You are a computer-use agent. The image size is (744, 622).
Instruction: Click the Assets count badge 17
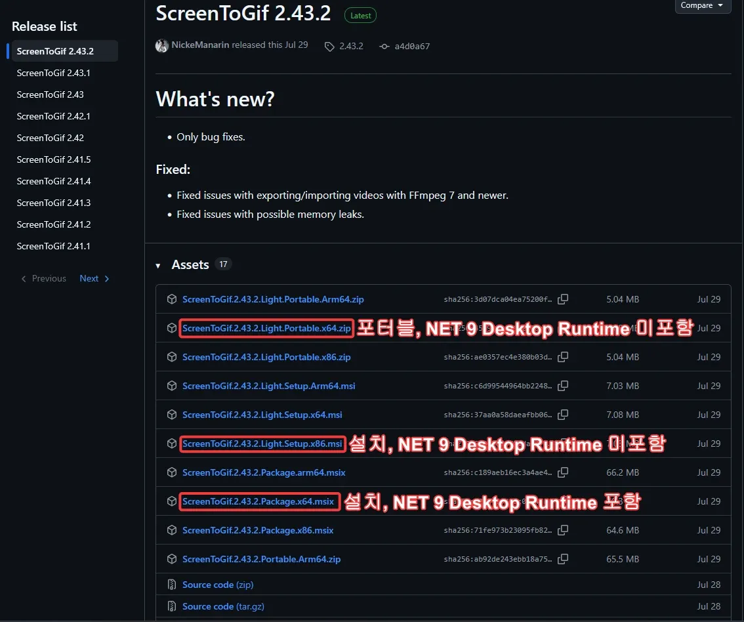click(x=223, y=264)
